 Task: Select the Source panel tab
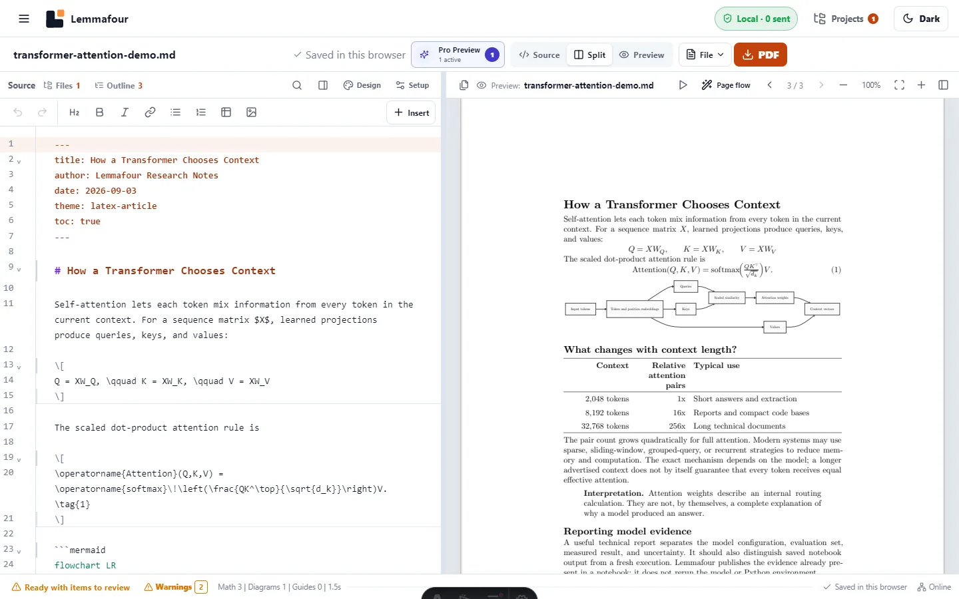pos(21,85)
